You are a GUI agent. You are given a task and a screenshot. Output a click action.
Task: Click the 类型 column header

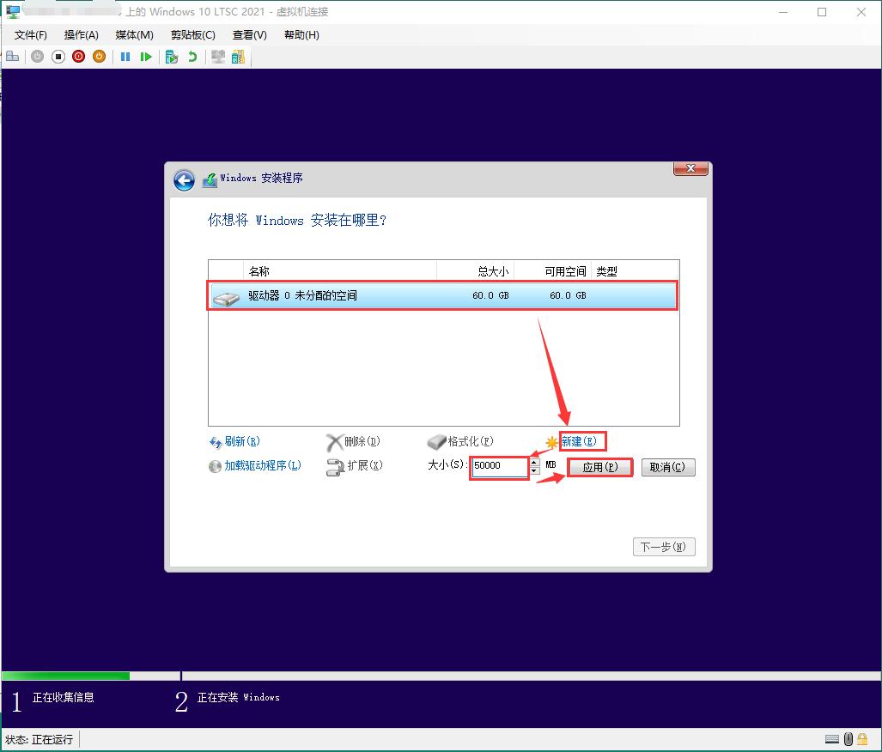635,271
